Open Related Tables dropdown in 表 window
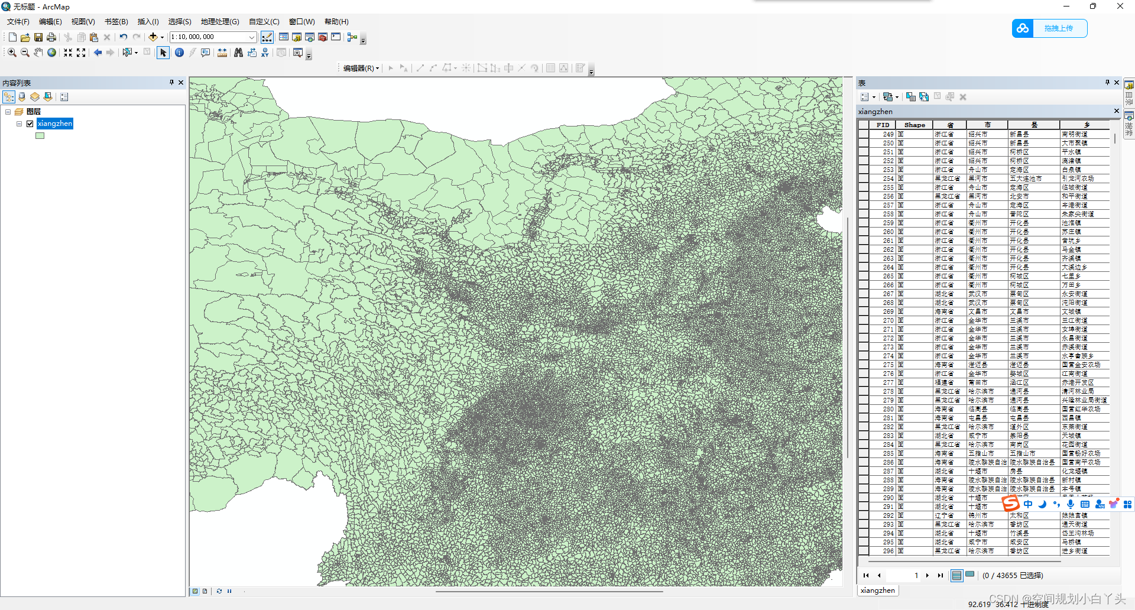 pyautogui.click(x=890, y=97)
